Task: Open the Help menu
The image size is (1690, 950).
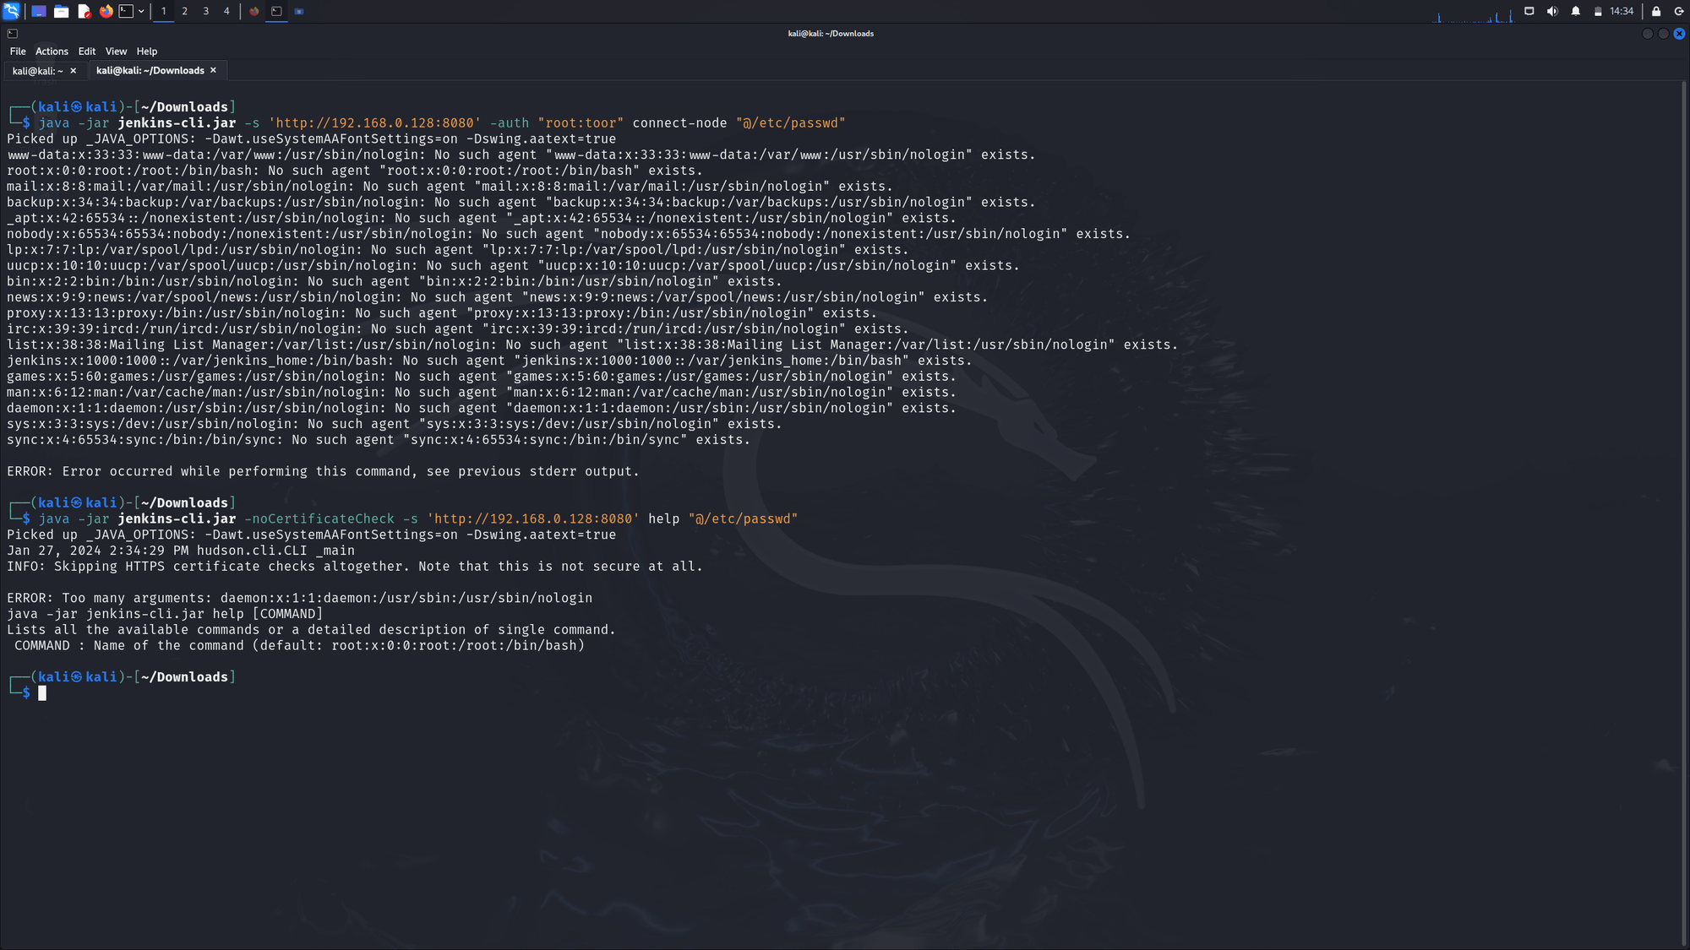Action: pyautogui.click(x=147, y=52)
